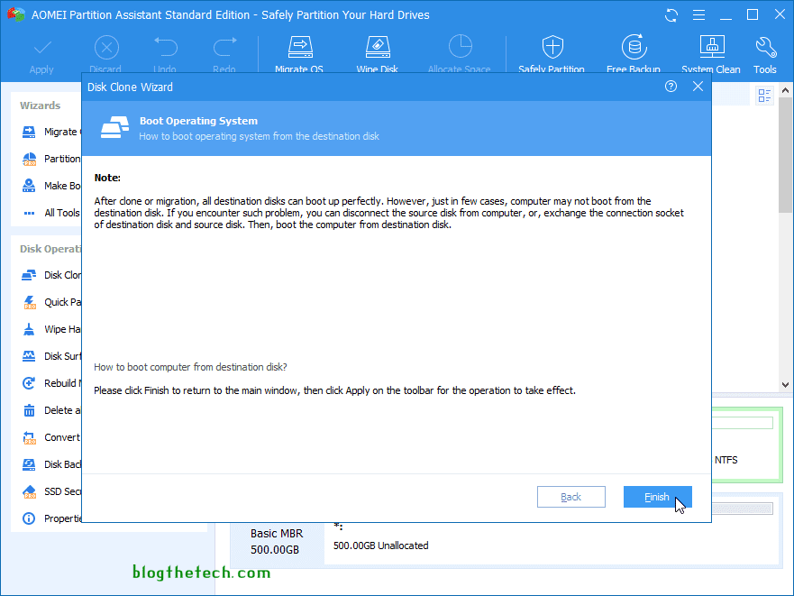Select the Rebuild MBR sidebar icon

pos(29,383)
